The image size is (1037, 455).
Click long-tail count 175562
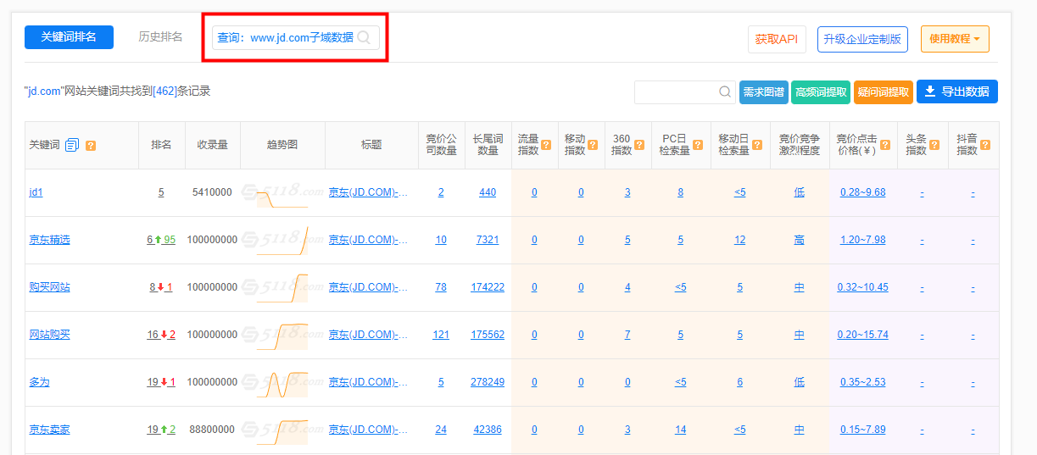(x=488, y=335)
